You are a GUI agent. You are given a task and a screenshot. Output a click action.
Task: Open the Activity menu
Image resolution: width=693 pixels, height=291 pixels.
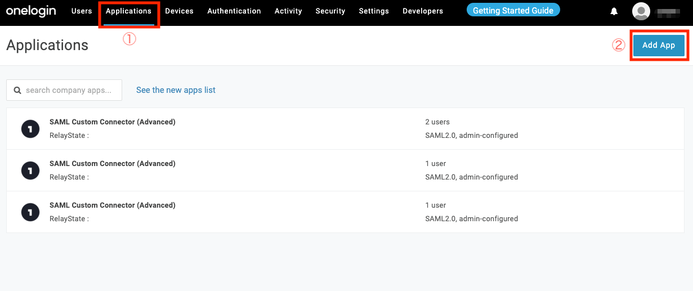[x=288, y=11]
